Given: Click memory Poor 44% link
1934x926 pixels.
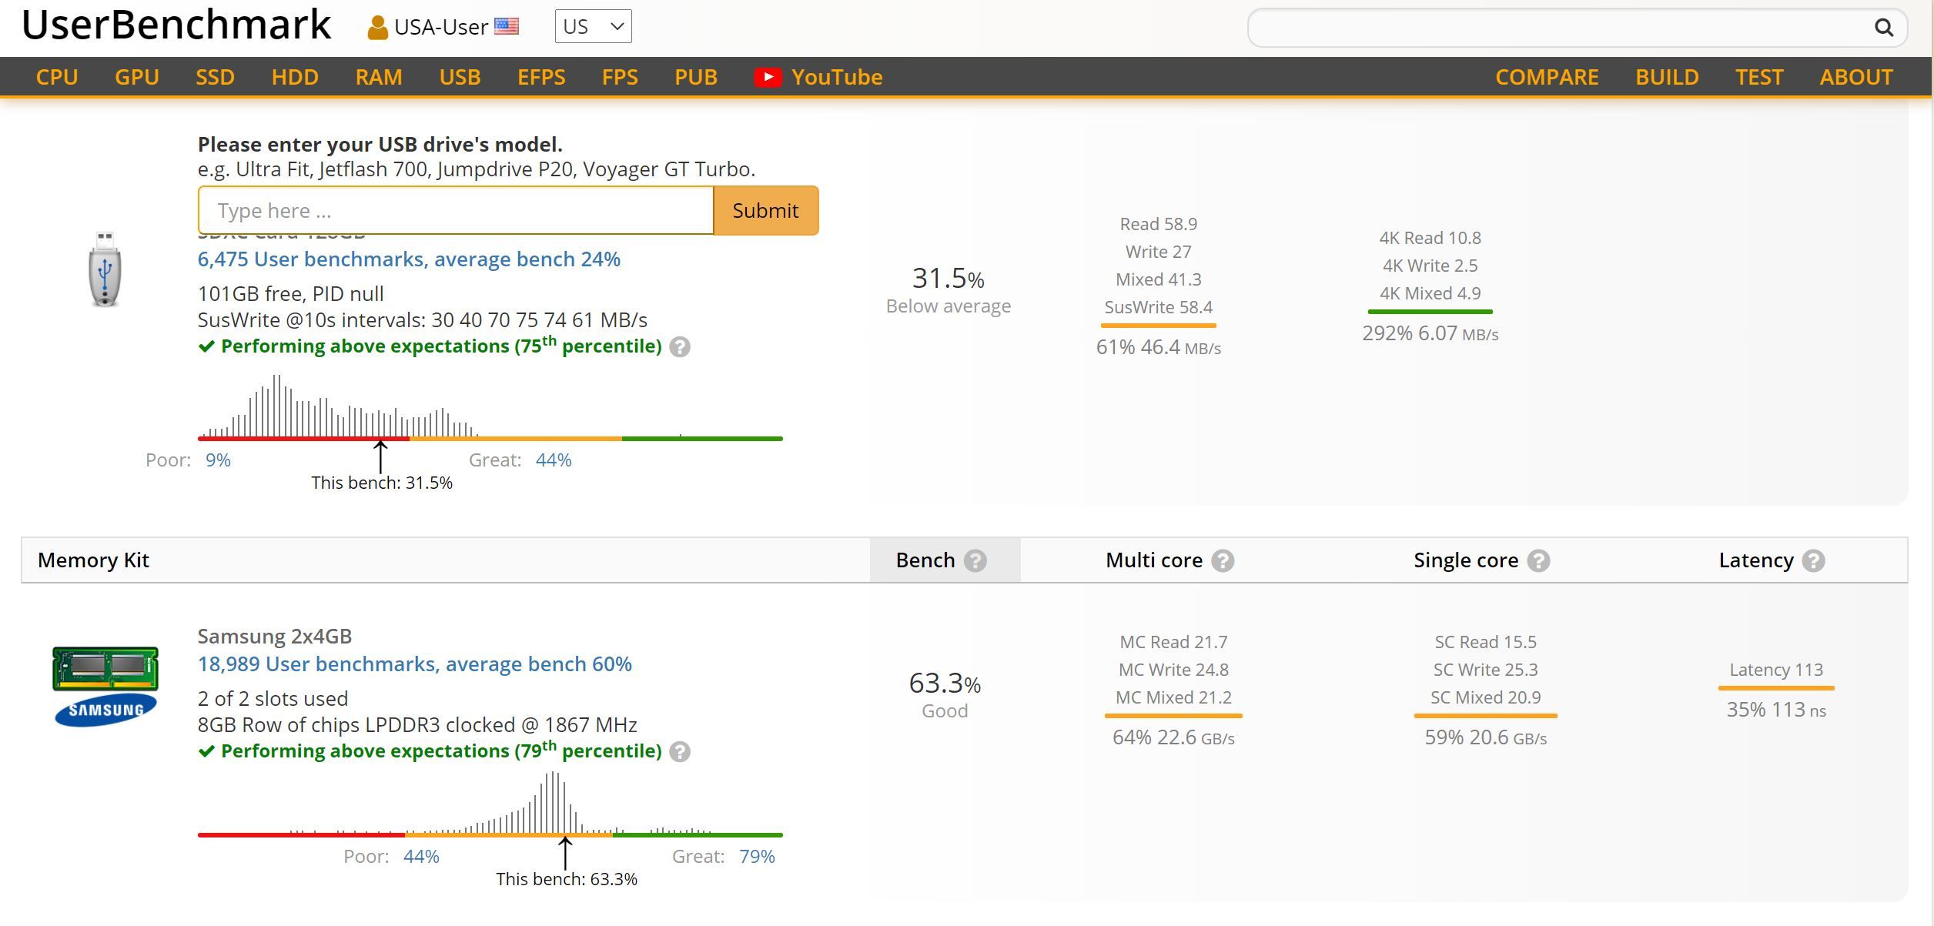Looking at the screenshot, I should point(421,857).
